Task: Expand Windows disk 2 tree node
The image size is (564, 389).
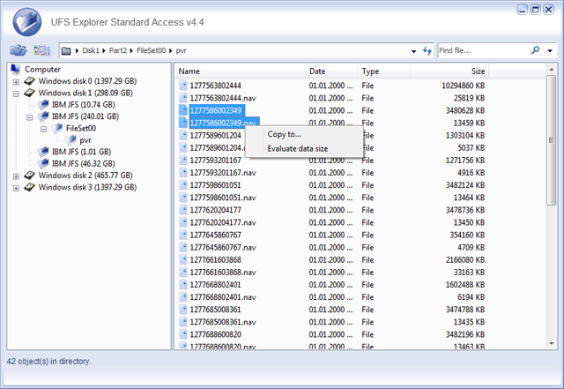Action: (x=16, y=176)
